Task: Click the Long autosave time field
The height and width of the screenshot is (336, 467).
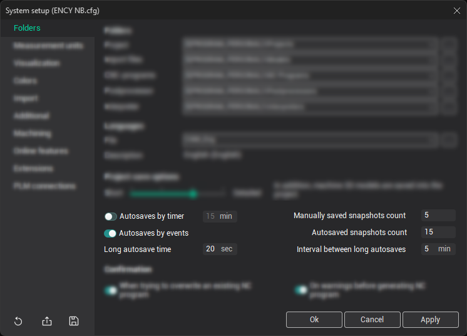Action: coord(211,249)
